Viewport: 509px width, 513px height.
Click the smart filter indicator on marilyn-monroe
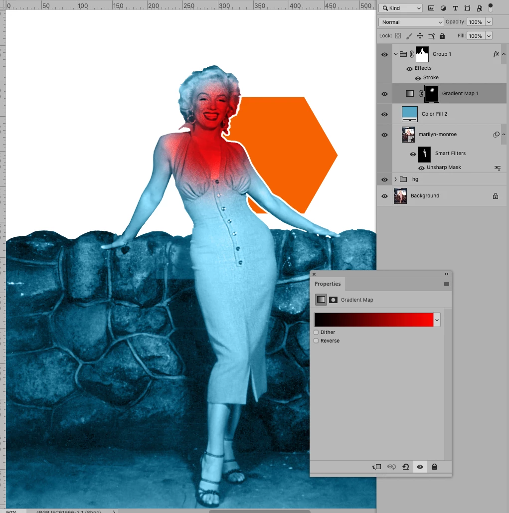click(496, 135)
